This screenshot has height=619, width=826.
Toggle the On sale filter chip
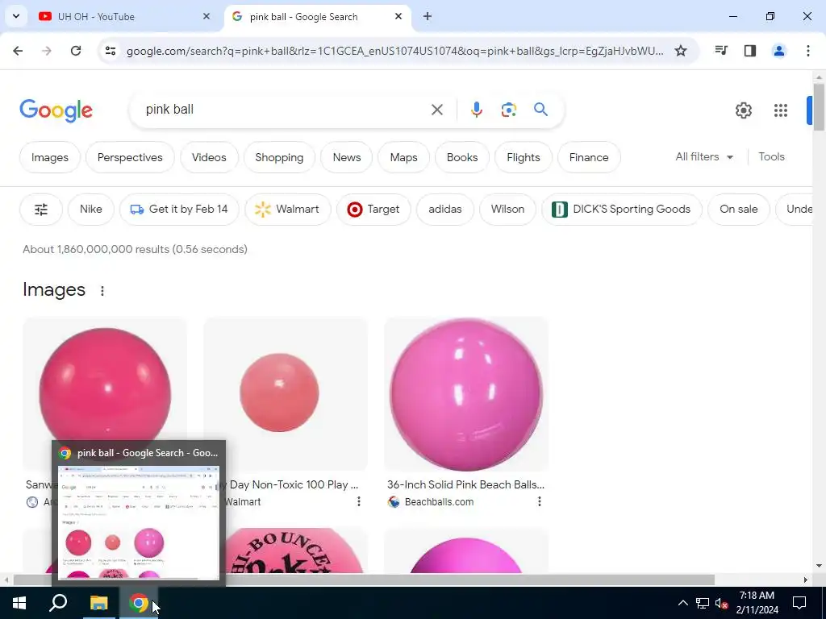click(739, 210)
